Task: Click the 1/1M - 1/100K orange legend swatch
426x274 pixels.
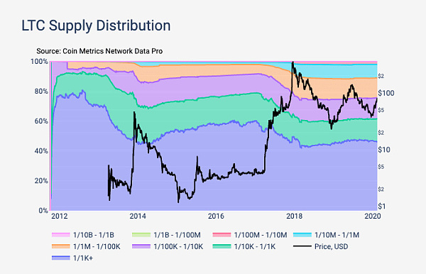Action: (x=60, y=246)
